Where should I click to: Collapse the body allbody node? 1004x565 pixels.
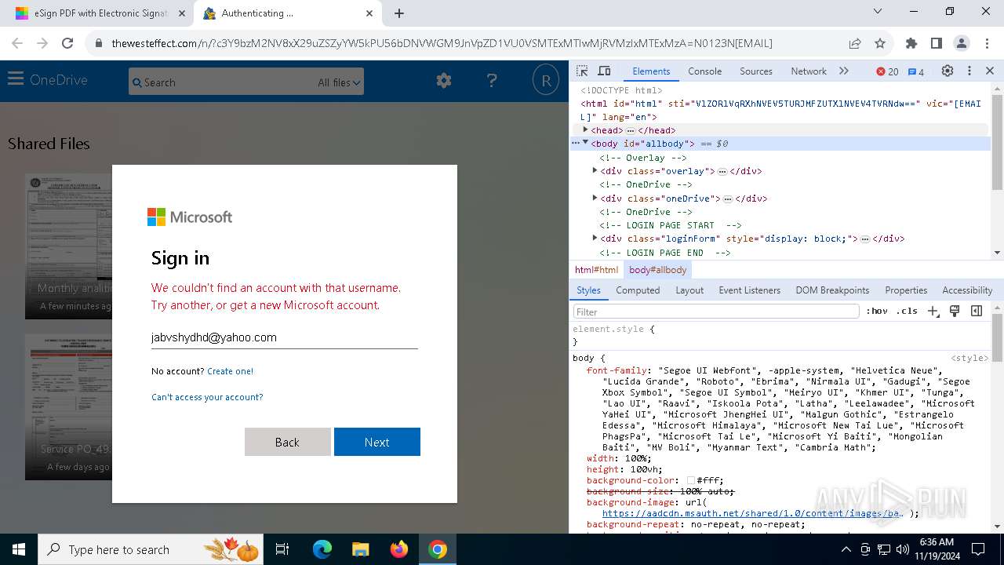[x=585, y=144]
